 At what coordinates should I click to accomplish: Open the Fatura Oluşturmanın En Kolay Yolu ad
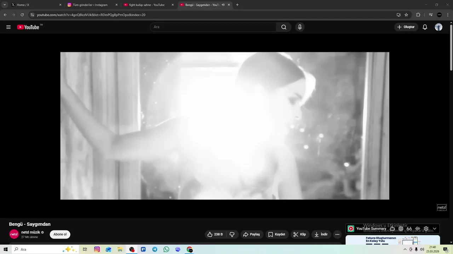click(x=393, y=240)
